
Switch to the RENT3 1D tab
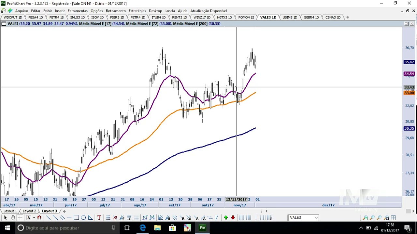[x=180, y=17]
